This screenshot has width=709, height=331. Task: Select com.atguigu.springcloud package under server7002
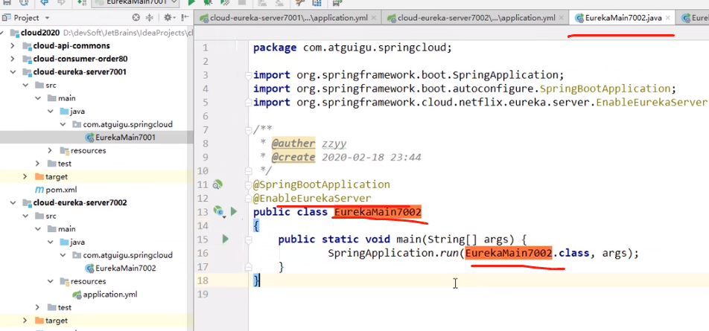click(127, 255)
